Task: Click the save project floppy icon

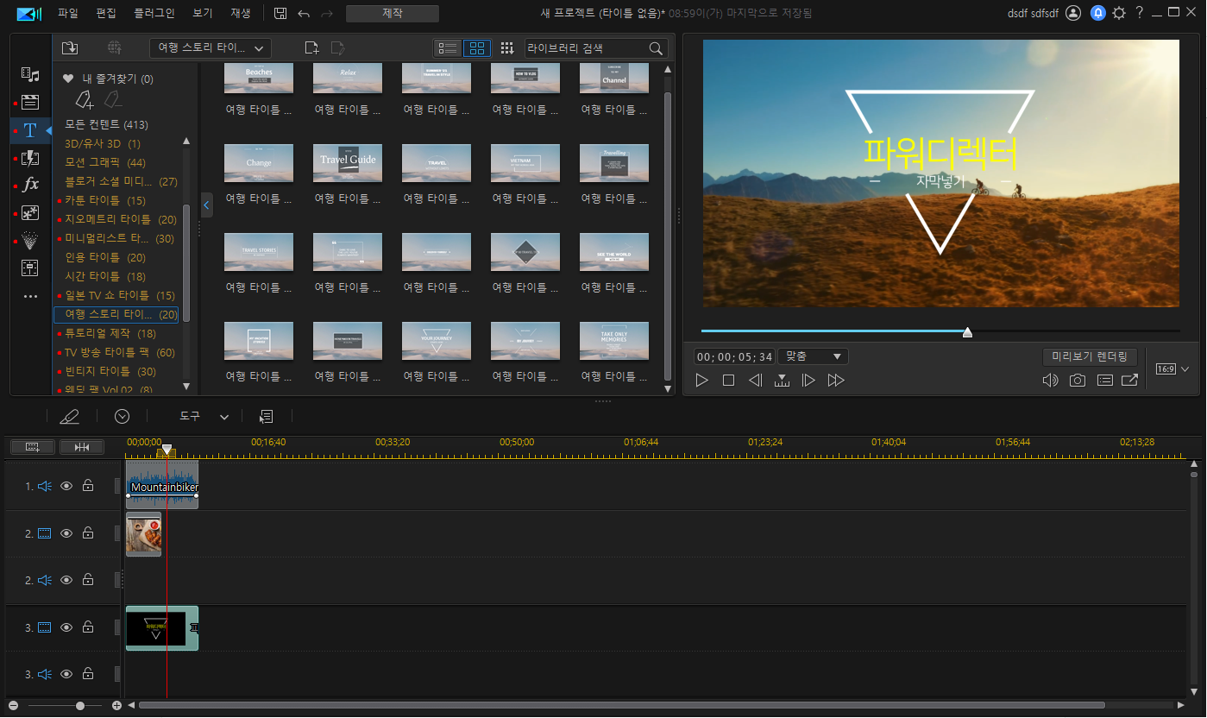Action: (280, 13)
